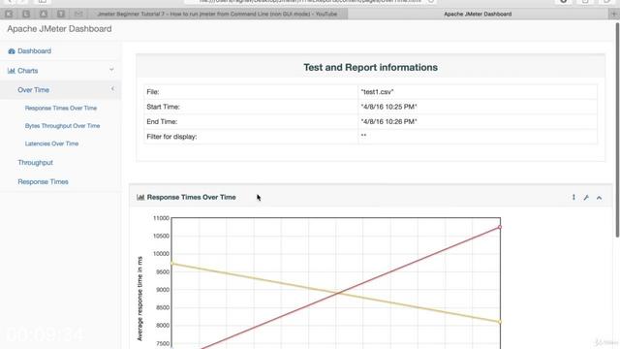620x349 pixels.
Task: Open a new browser tab with plus button
Action: coord(614,14)
